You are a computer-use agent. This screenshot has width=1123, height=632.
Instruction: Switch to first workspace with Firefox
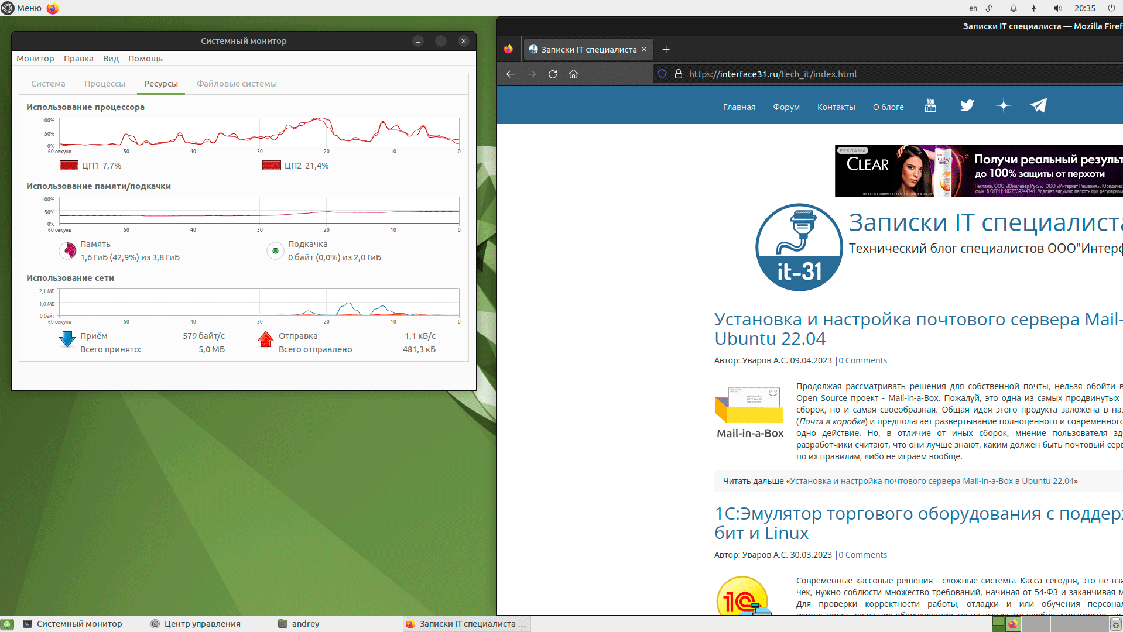tap(1006, 624)
